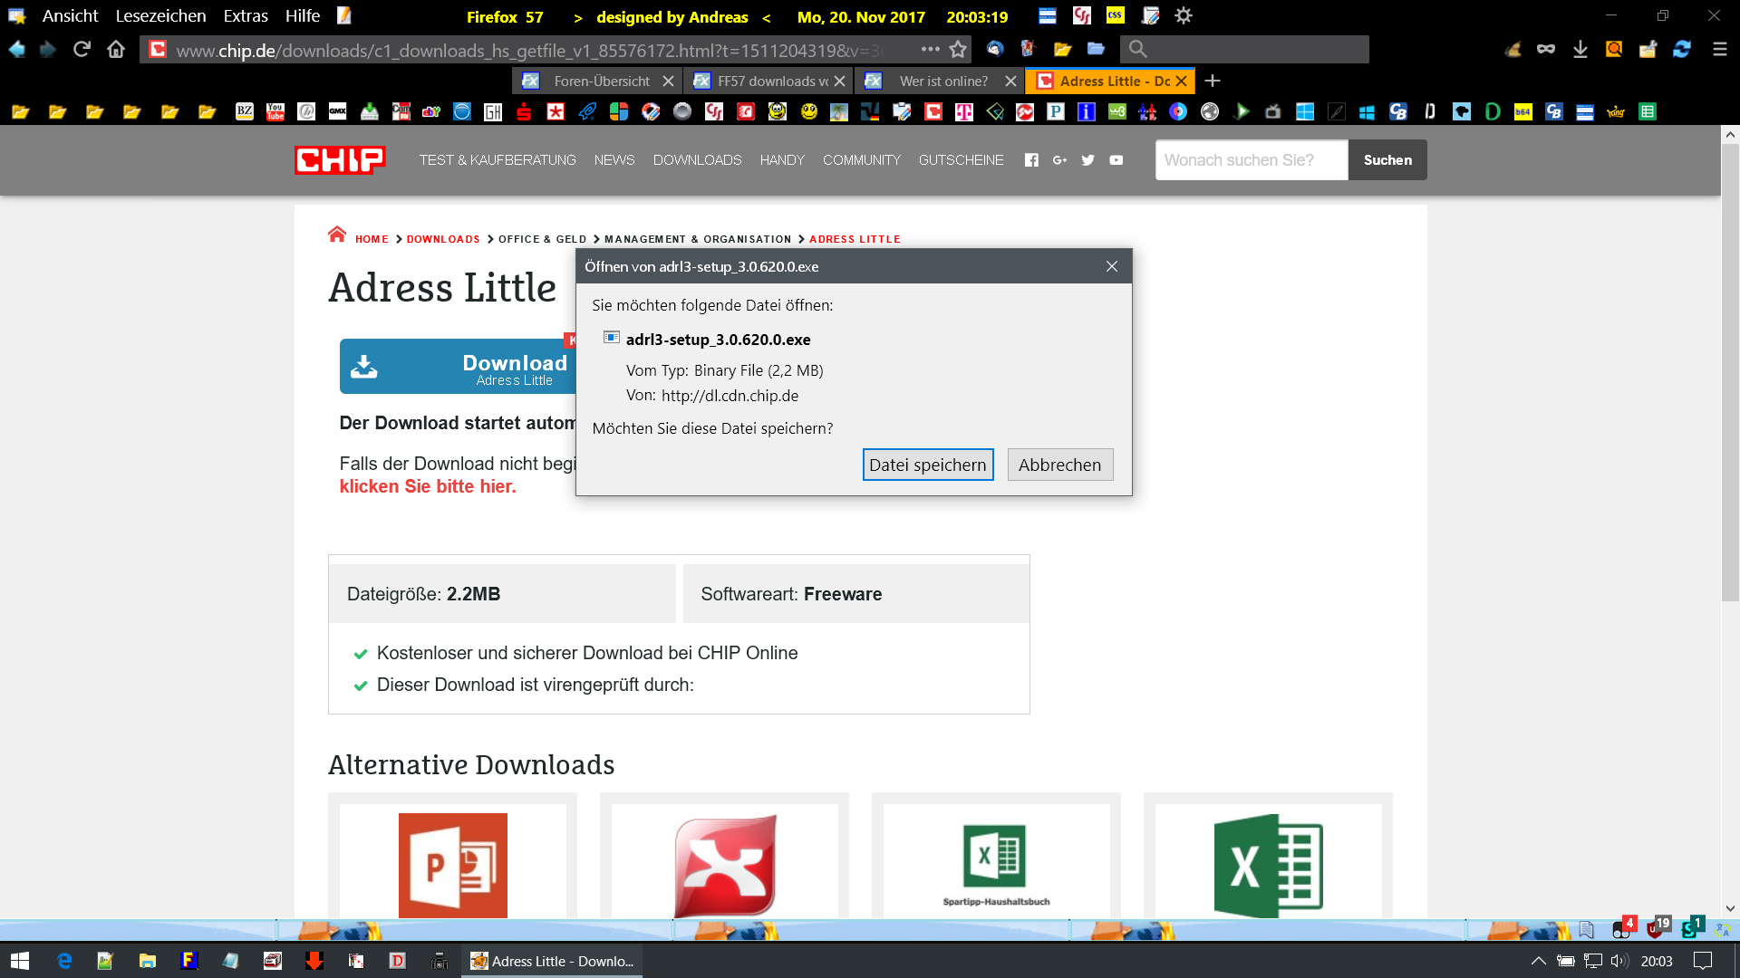Click CHIP's Twitter icon in header
The width and height of the screenshot is (1740, 978).
point(1087,160)
